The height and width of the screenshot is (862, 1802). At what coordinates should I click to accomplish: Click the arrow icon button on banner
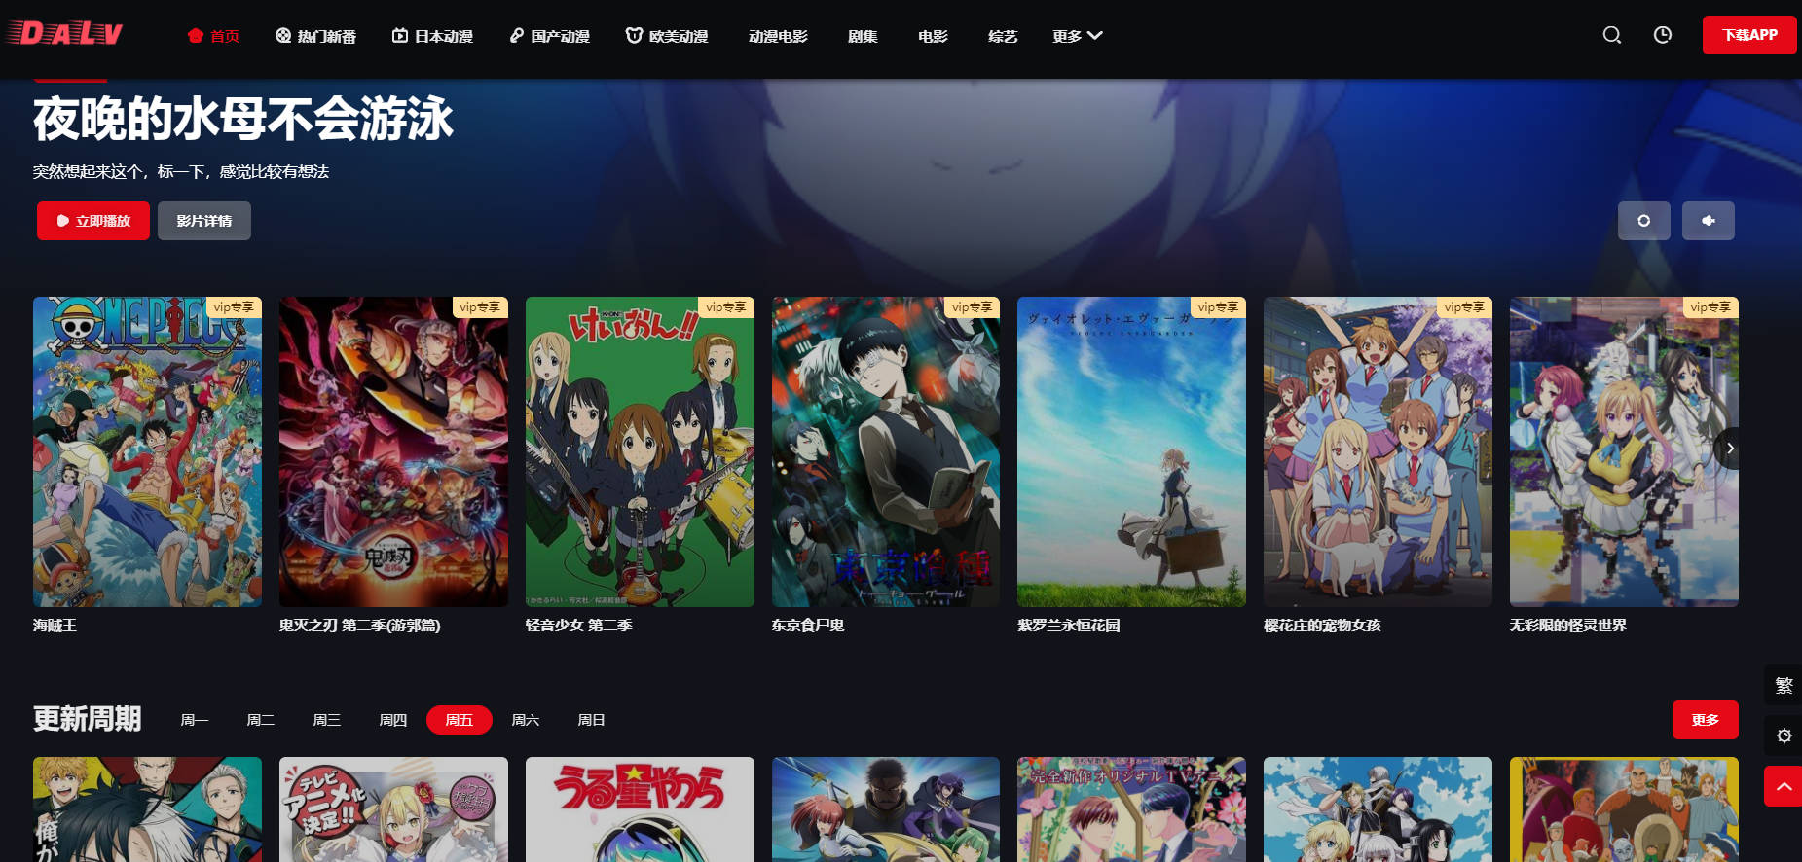[x=1709, y=221]
